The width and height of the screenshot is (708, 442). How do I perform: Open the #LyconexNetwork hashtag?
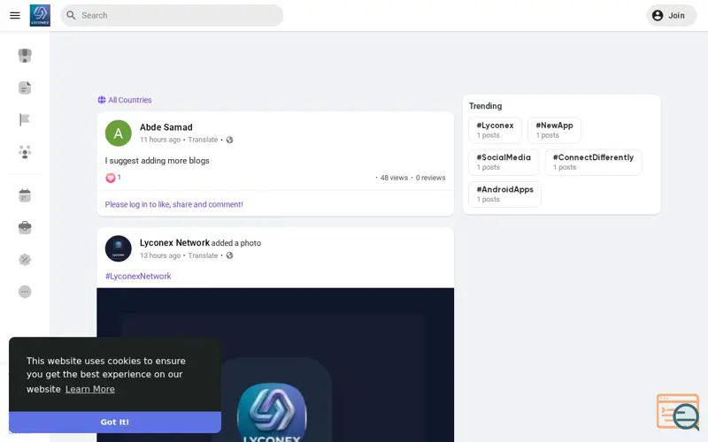point(138,276)
